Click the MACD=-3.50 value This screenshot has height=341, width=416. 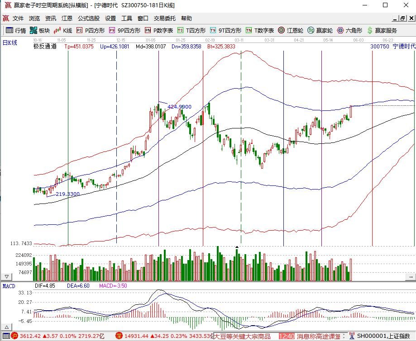tap(113, 286)
